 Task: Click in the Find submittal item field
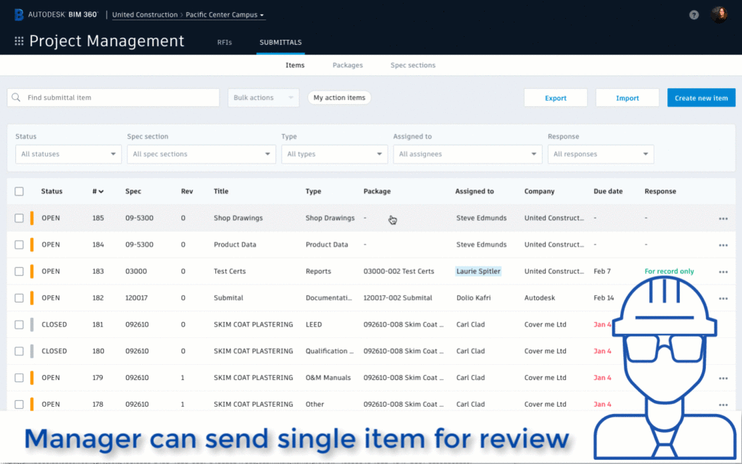coord(113,97)
